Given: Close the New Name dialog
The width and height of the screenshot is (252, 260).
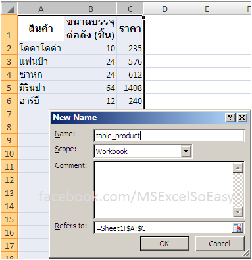Looking at the screenshot, I should (242, 118).
